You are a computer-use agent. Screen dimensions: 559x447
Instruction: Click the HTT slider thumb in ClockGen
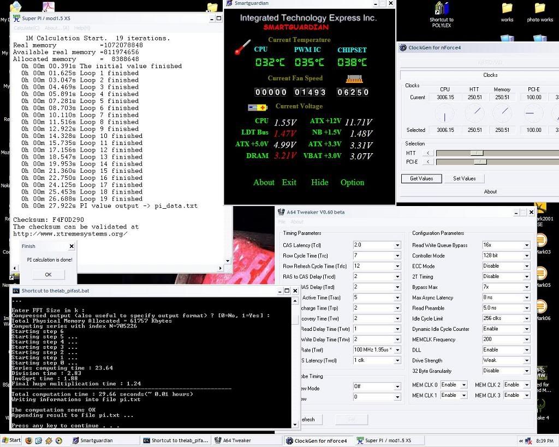(x=477, y=153)
